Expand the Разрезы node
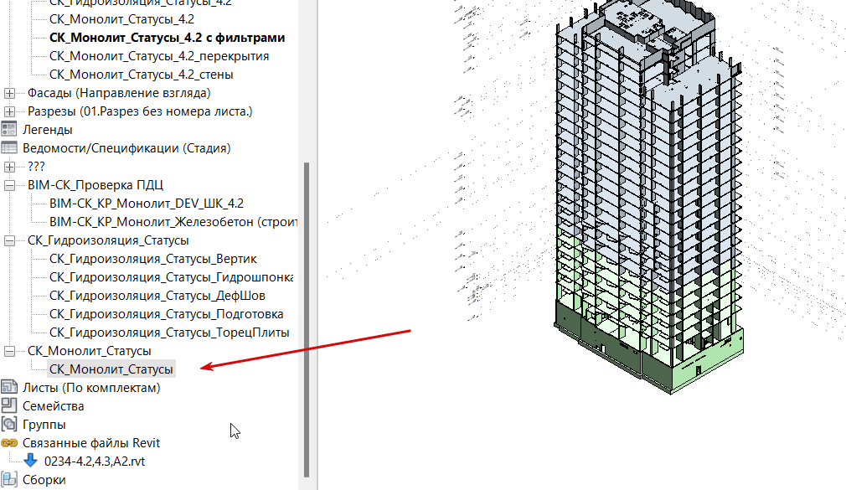This screenshot has height=490, width=846. pos(9,111)
